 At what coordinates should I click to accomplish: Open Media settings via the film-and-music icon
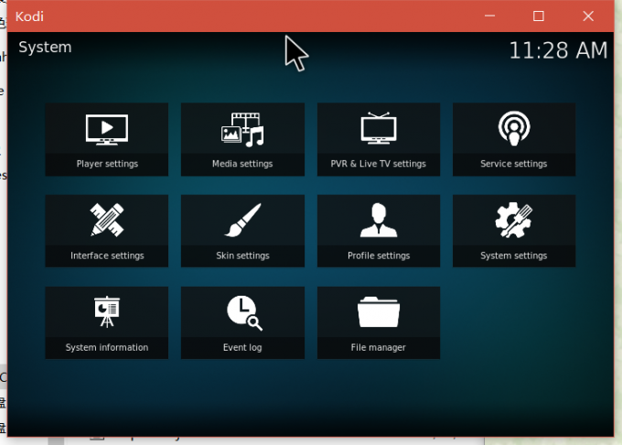pyautogui.click(x=242, y=129)
